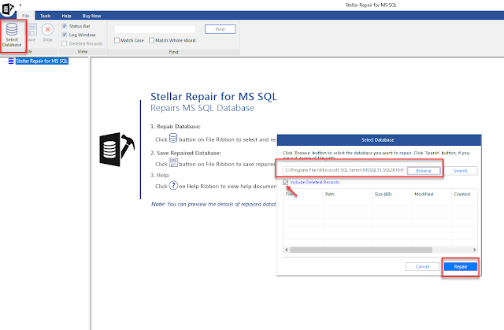Click the Select Database ribbon icon
504x330 pixels.
[x=12, y=30]
